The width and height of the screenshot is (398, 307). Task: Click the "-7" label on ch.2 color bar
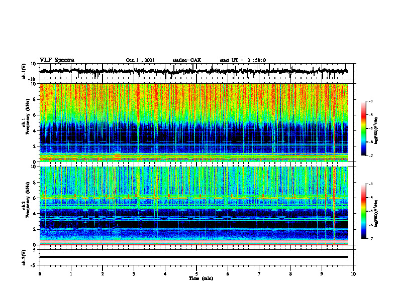click(x=370, y=239)
